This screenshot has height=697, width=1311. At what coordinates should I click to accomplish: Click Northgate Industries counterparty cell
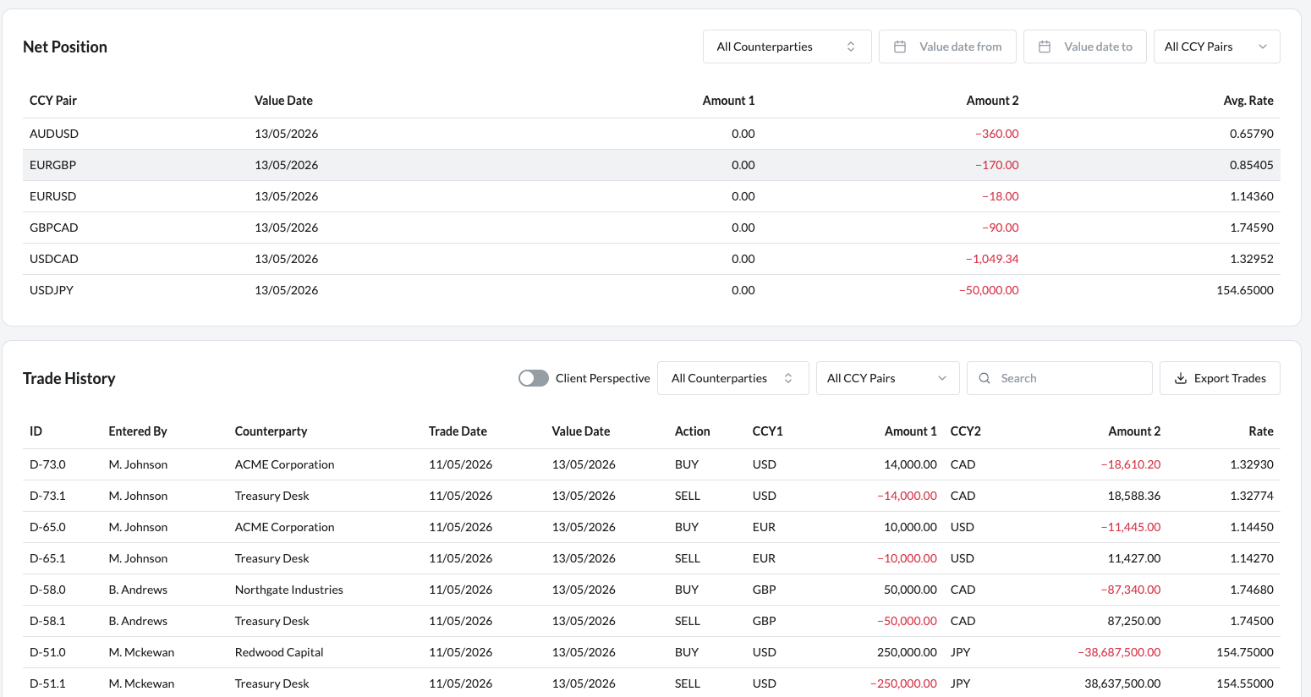pos(289,590)
